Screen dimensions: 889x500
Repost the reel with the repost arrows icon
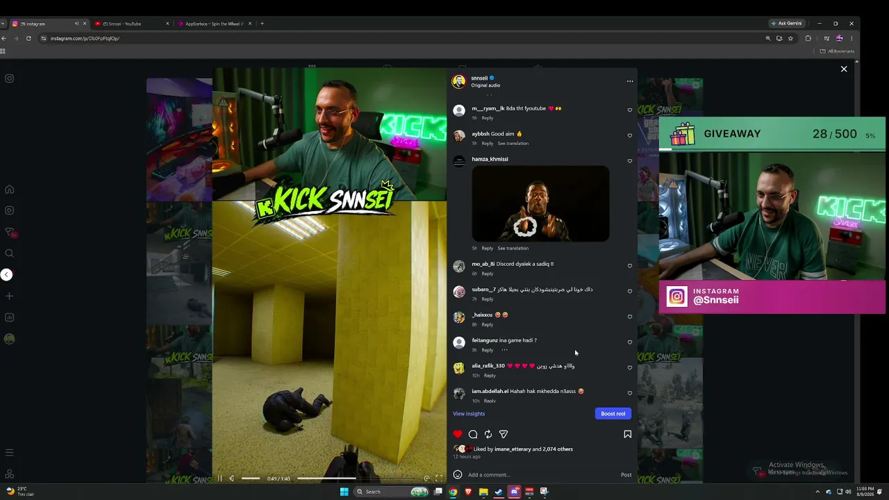coord(488,434)
